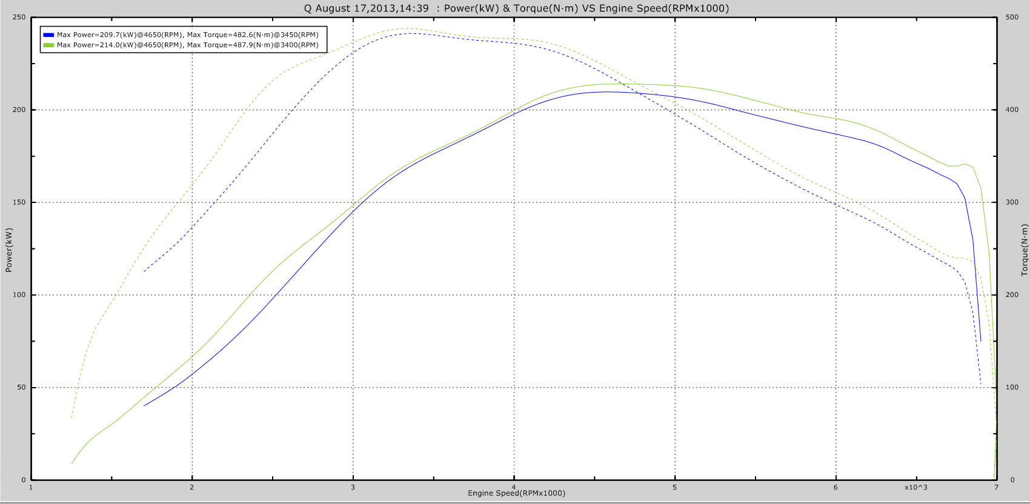Screen dimensions: 1030x504
Task: Click the blue legend color swatch
Action: click(48, 35)
